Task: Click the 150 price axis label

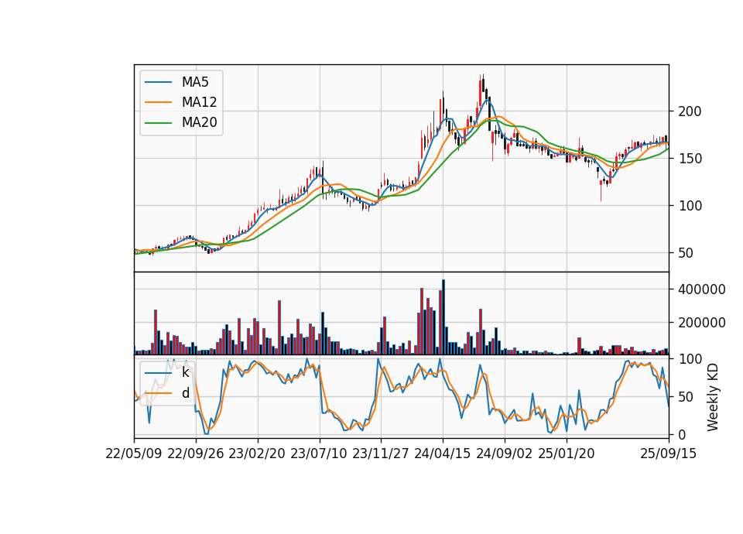Action: coord(690,159)
